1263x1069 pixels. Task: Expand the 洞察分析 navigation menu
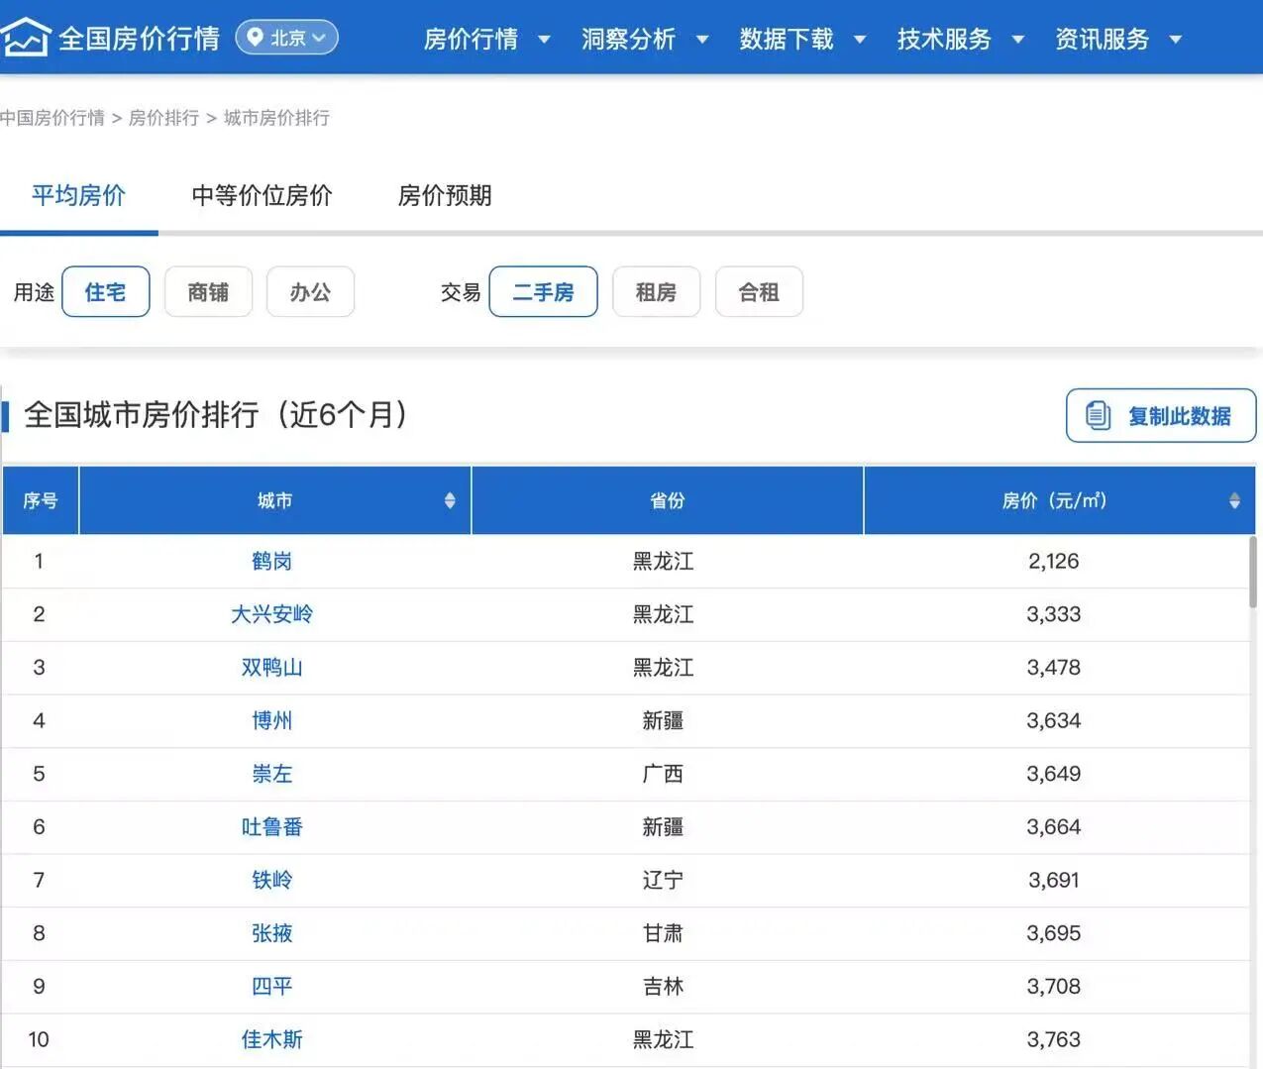click(x=644, y=39)
